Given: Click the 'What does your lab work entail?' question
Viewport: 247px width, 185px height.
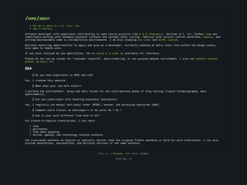Looking at the screenshot, I should [x=58, y=86].
